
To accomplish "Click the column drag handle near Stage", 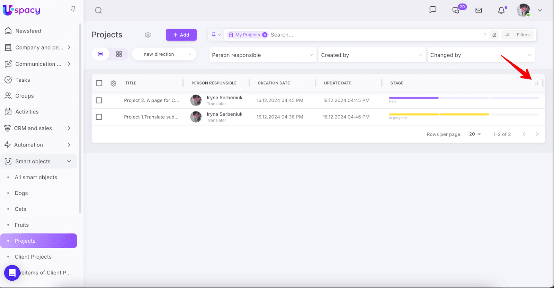I will tap(537, 83).
